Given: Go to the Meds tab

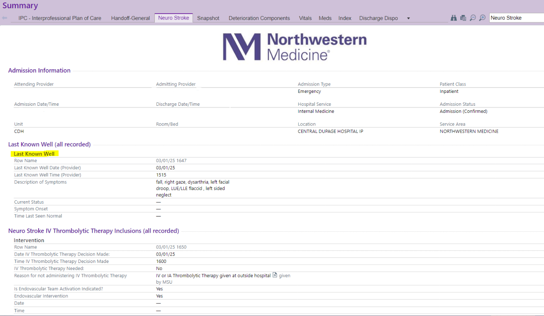Looking at the screenshot, I should (325, 18).
